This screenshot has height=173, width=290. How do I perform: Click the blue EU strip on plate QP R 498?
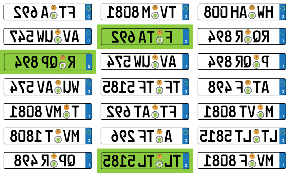coord(89,161)
